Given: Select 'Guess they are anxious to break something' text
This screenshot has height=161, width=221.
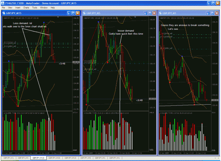Looking at the screenshot, I should pos(185,25).
